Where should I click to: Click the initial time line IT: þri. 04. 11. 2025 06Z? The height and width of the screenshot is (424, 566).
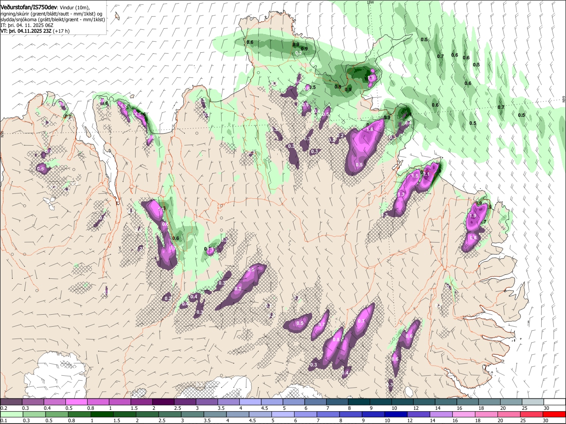[27, 25]
